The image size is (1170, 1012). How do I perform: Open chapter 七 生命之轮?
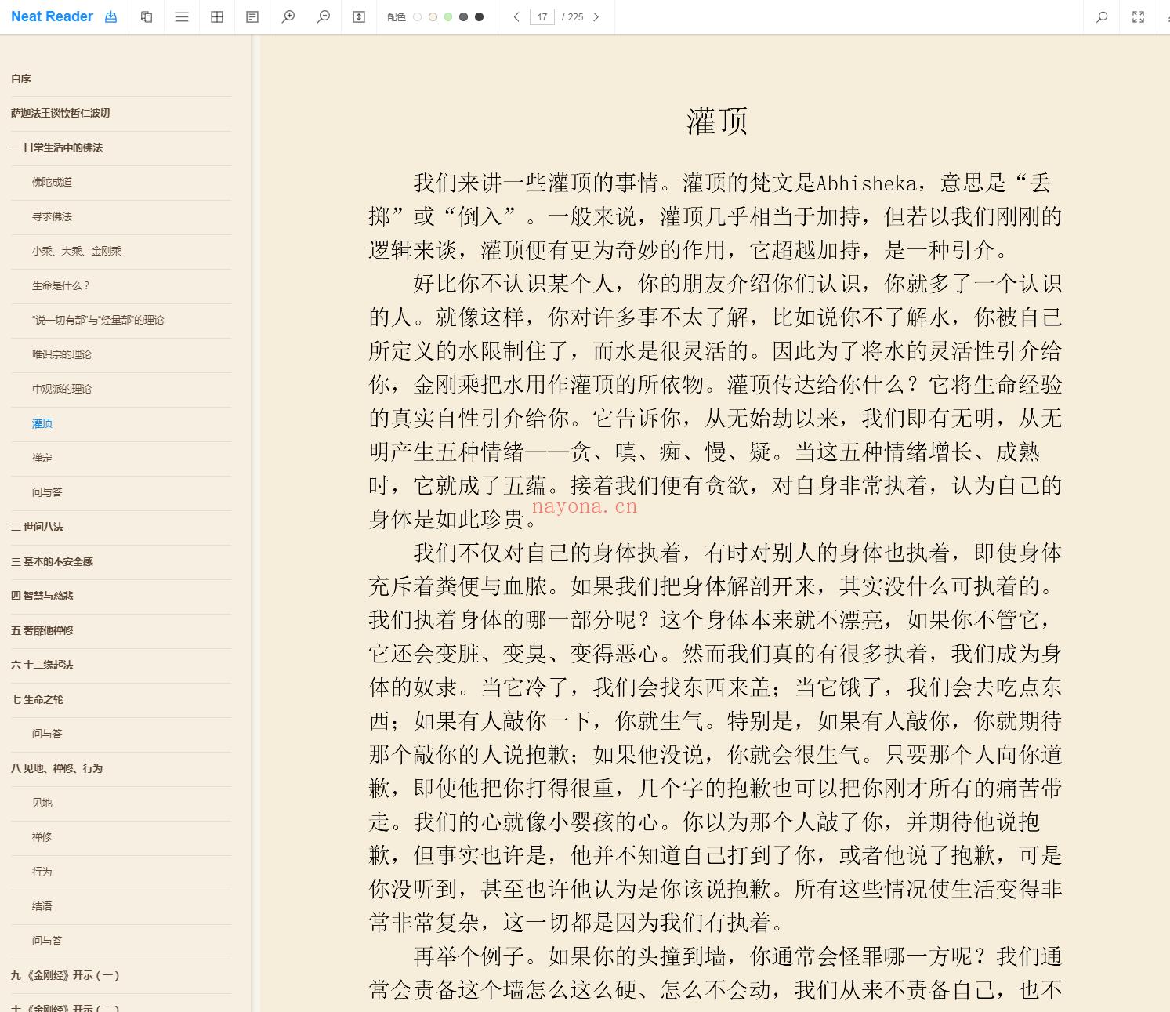click(x=37, y=699)
